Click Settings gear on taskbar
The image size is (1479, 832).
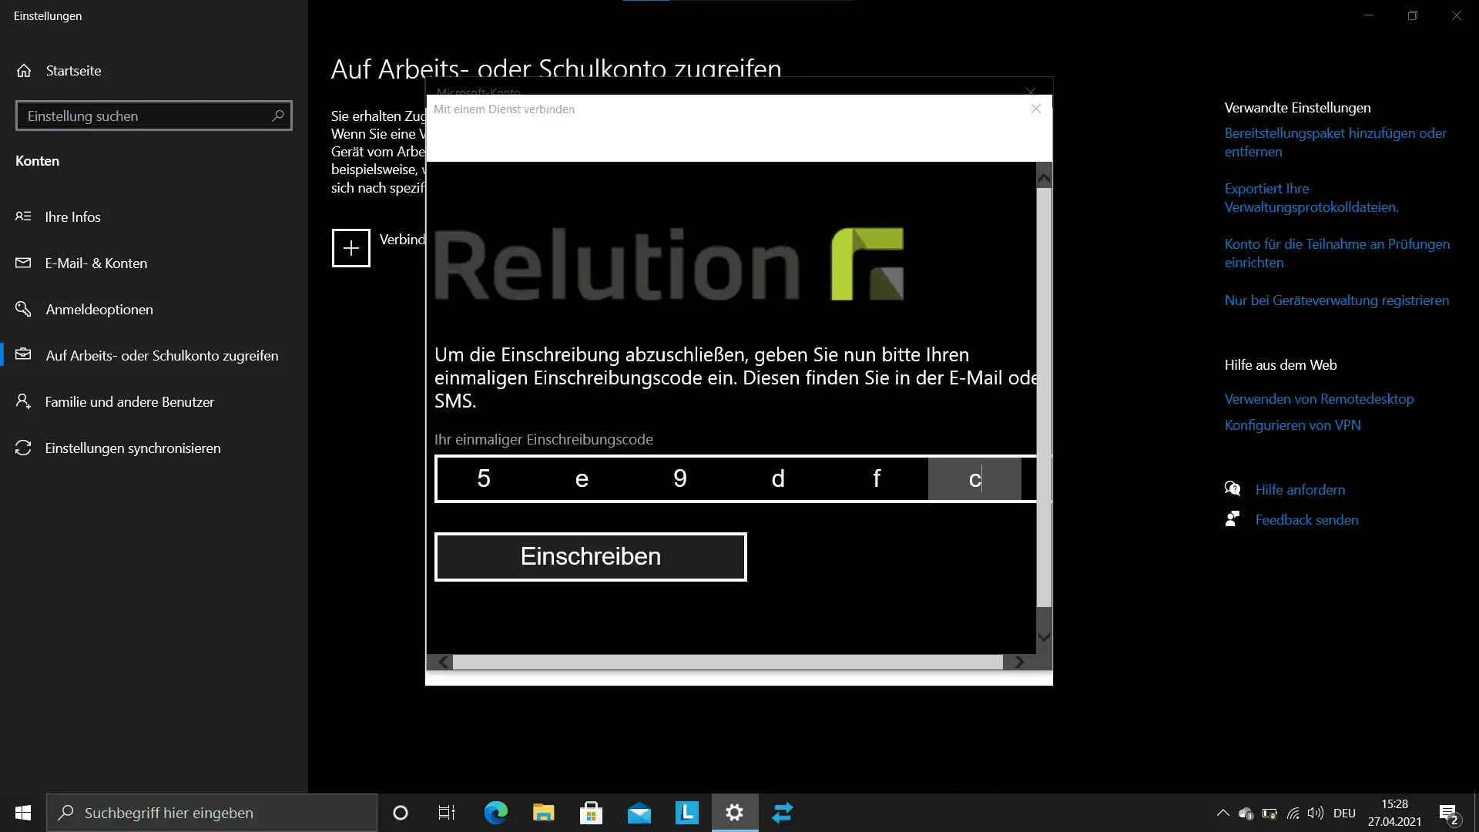(735, 813)
